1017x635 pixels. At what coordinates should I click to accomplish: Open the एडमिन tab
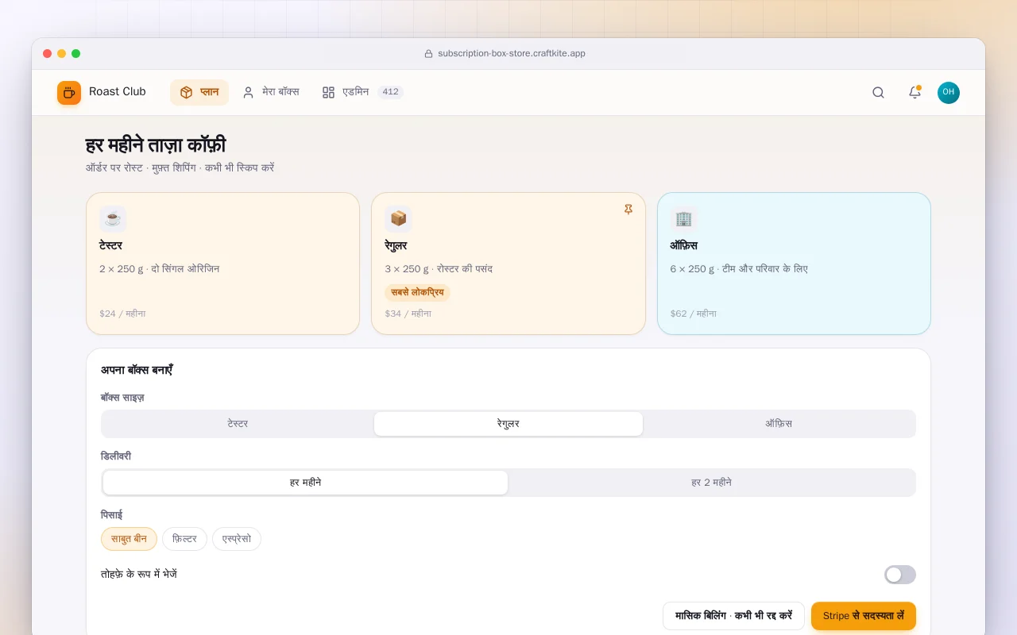point(362,92)
